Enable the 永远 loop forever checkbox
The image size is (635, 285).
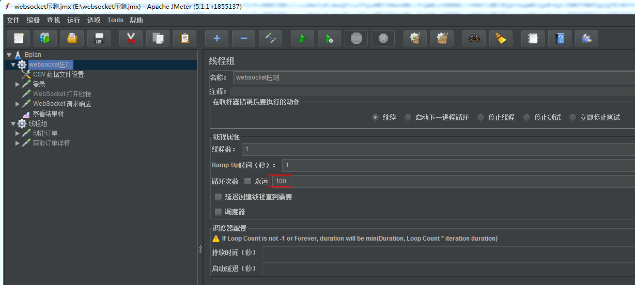coord(247,181)
